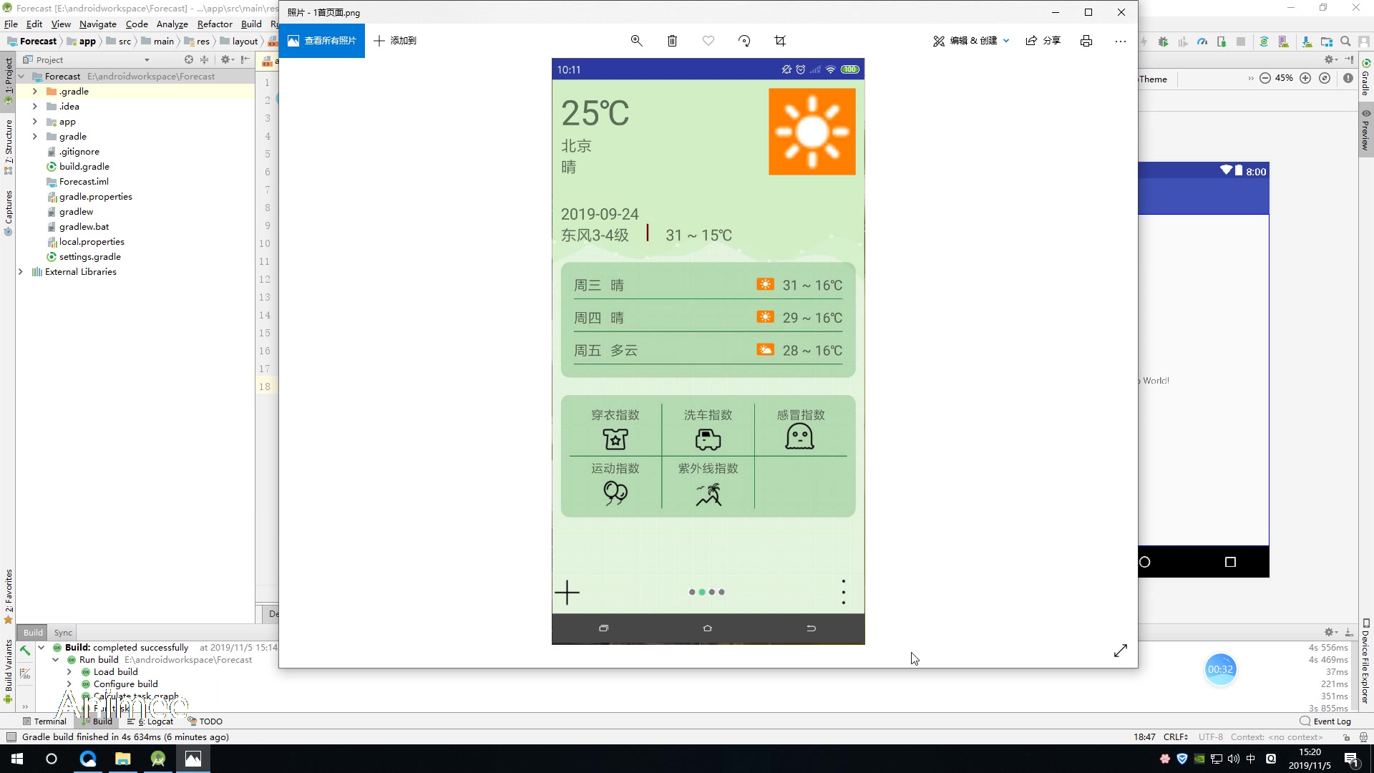Click the print icon in photo viewer

(1087, 41)
